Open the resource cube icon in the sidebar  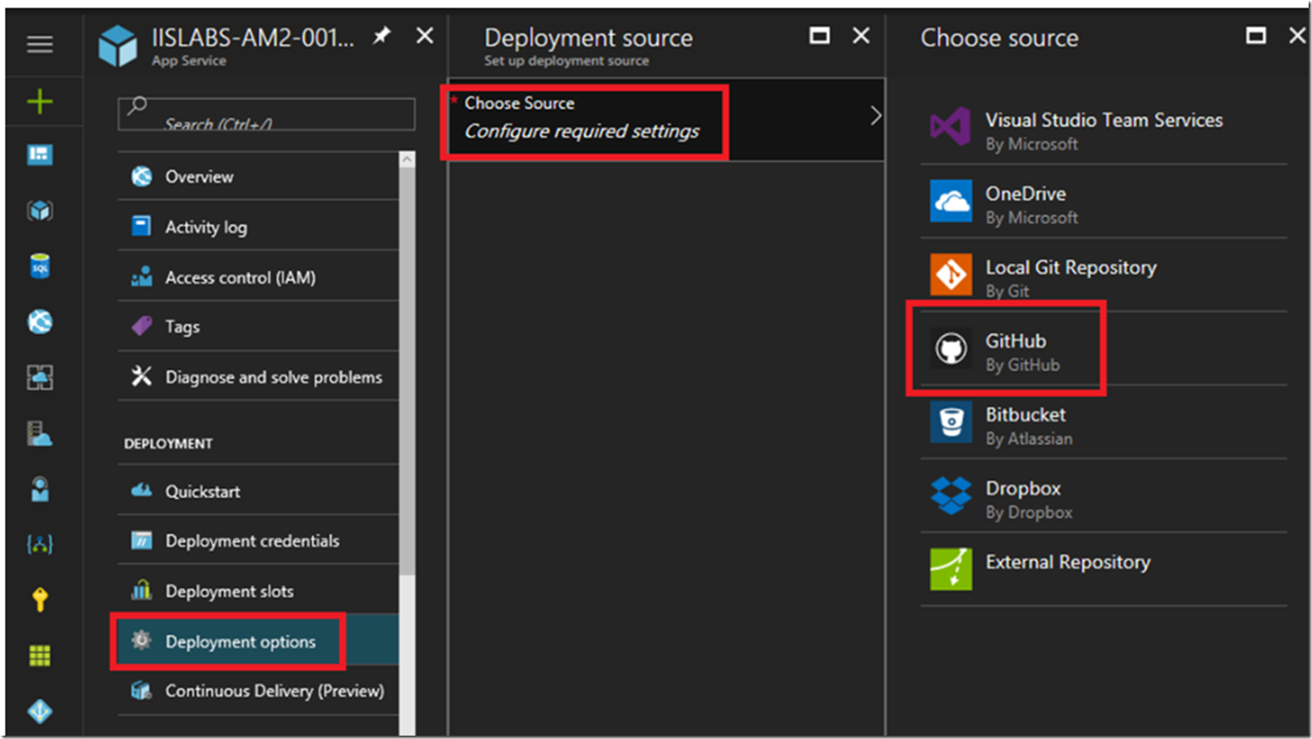pyautogui.click(x=40, y=210)
